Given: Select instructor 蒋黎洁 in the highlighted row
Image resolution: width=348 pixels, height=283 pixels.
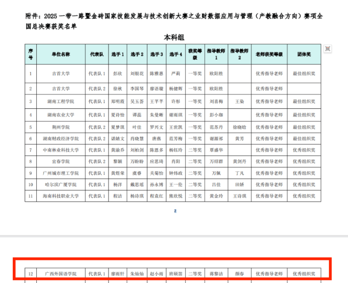Looking at the screenshot, I should pyautogui.click(x=216, y=274).
